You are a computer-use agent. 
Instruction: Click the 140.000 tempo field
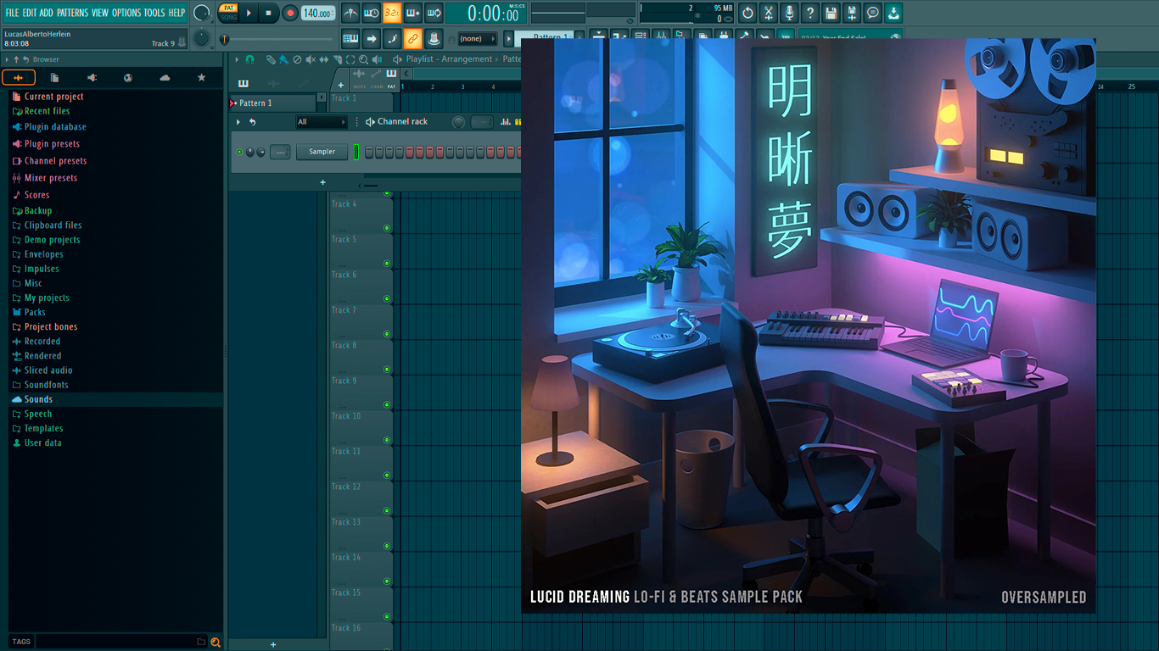coord(318,13)
